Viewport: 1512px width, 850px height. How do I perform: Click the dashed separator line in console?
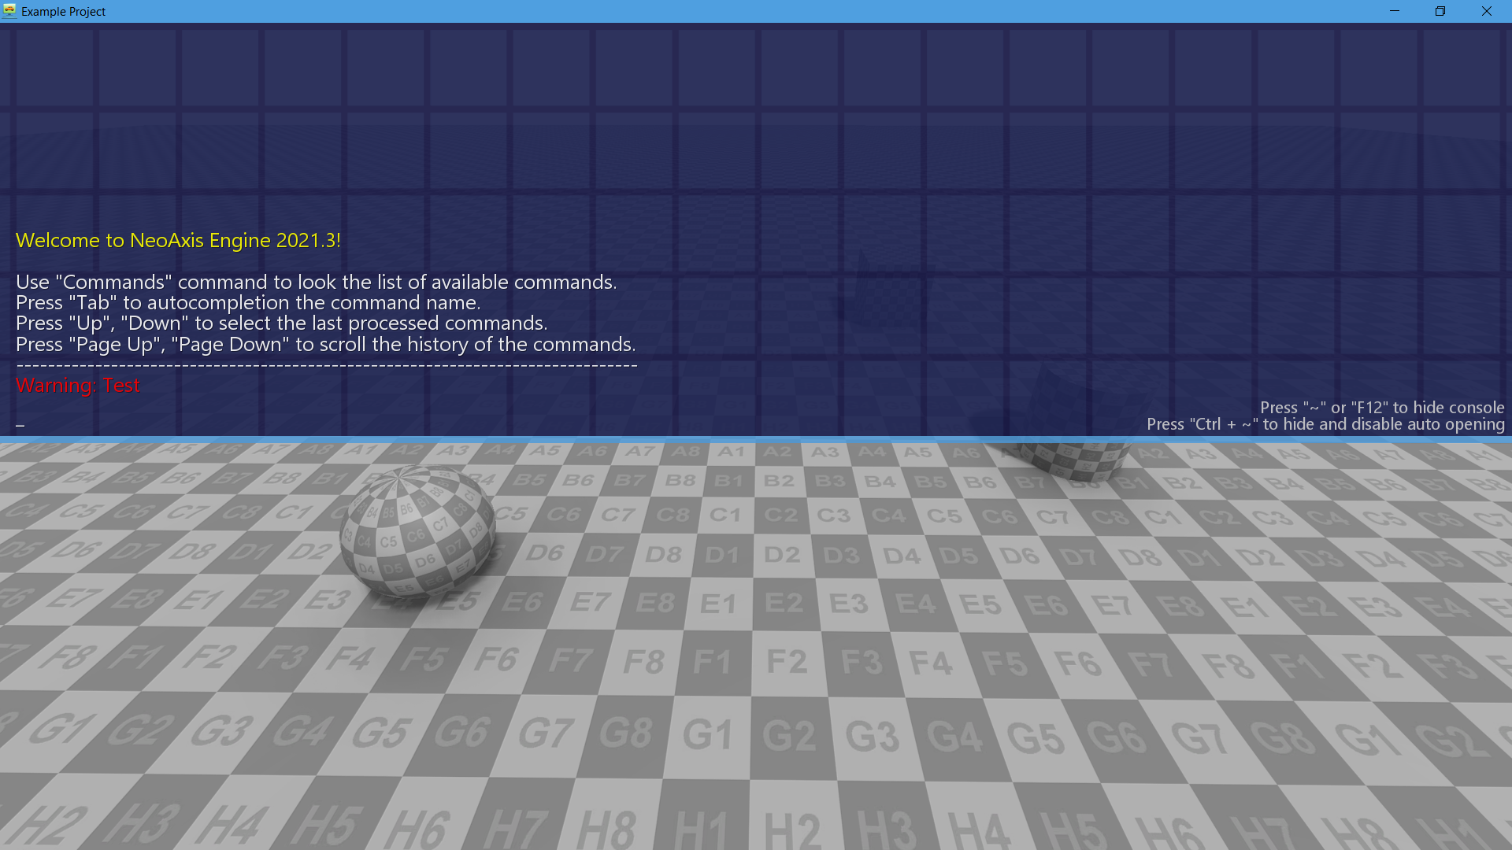tap(326, 365)
